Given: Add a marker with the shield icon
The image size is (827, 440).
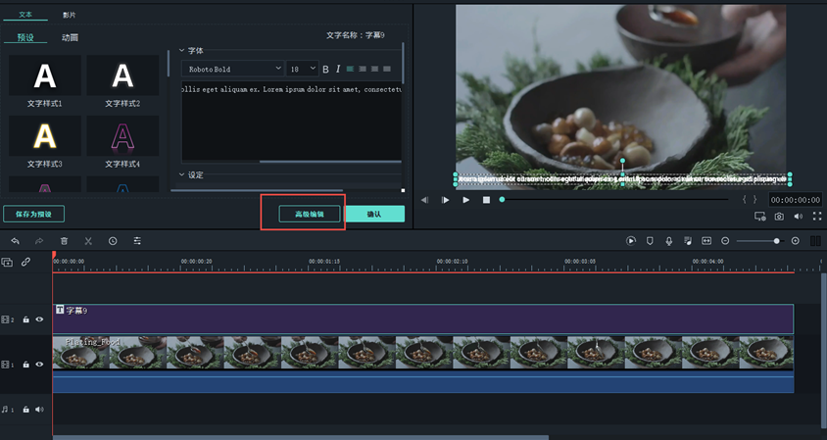Looking at the screenshot, I should [x=650, y=240].
